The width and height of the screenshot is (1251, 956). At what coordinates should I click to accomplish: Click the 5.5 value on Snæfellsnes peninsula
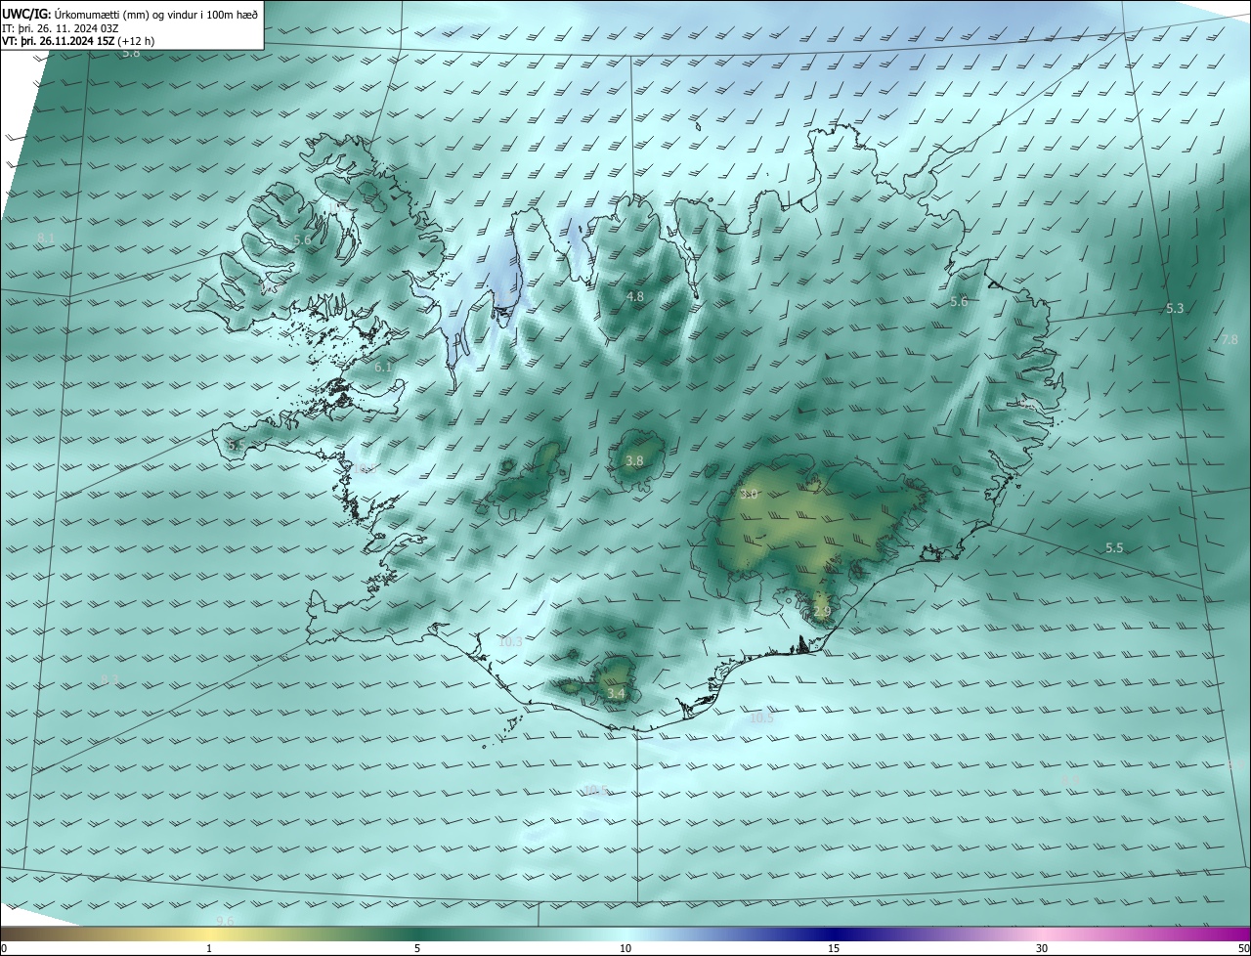coord(236,445)
